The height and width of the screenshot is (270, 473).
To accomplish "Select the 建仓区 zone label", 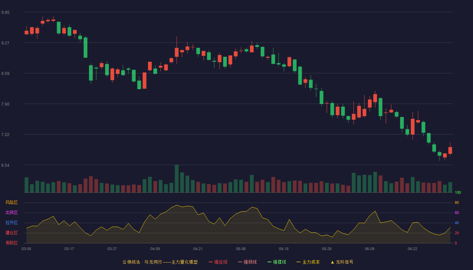I will (x=11, y=233).
